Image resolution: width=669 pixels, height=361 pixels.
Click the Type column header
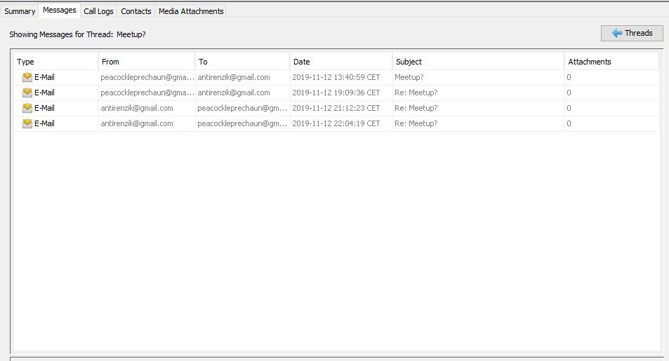click(56, 62)
